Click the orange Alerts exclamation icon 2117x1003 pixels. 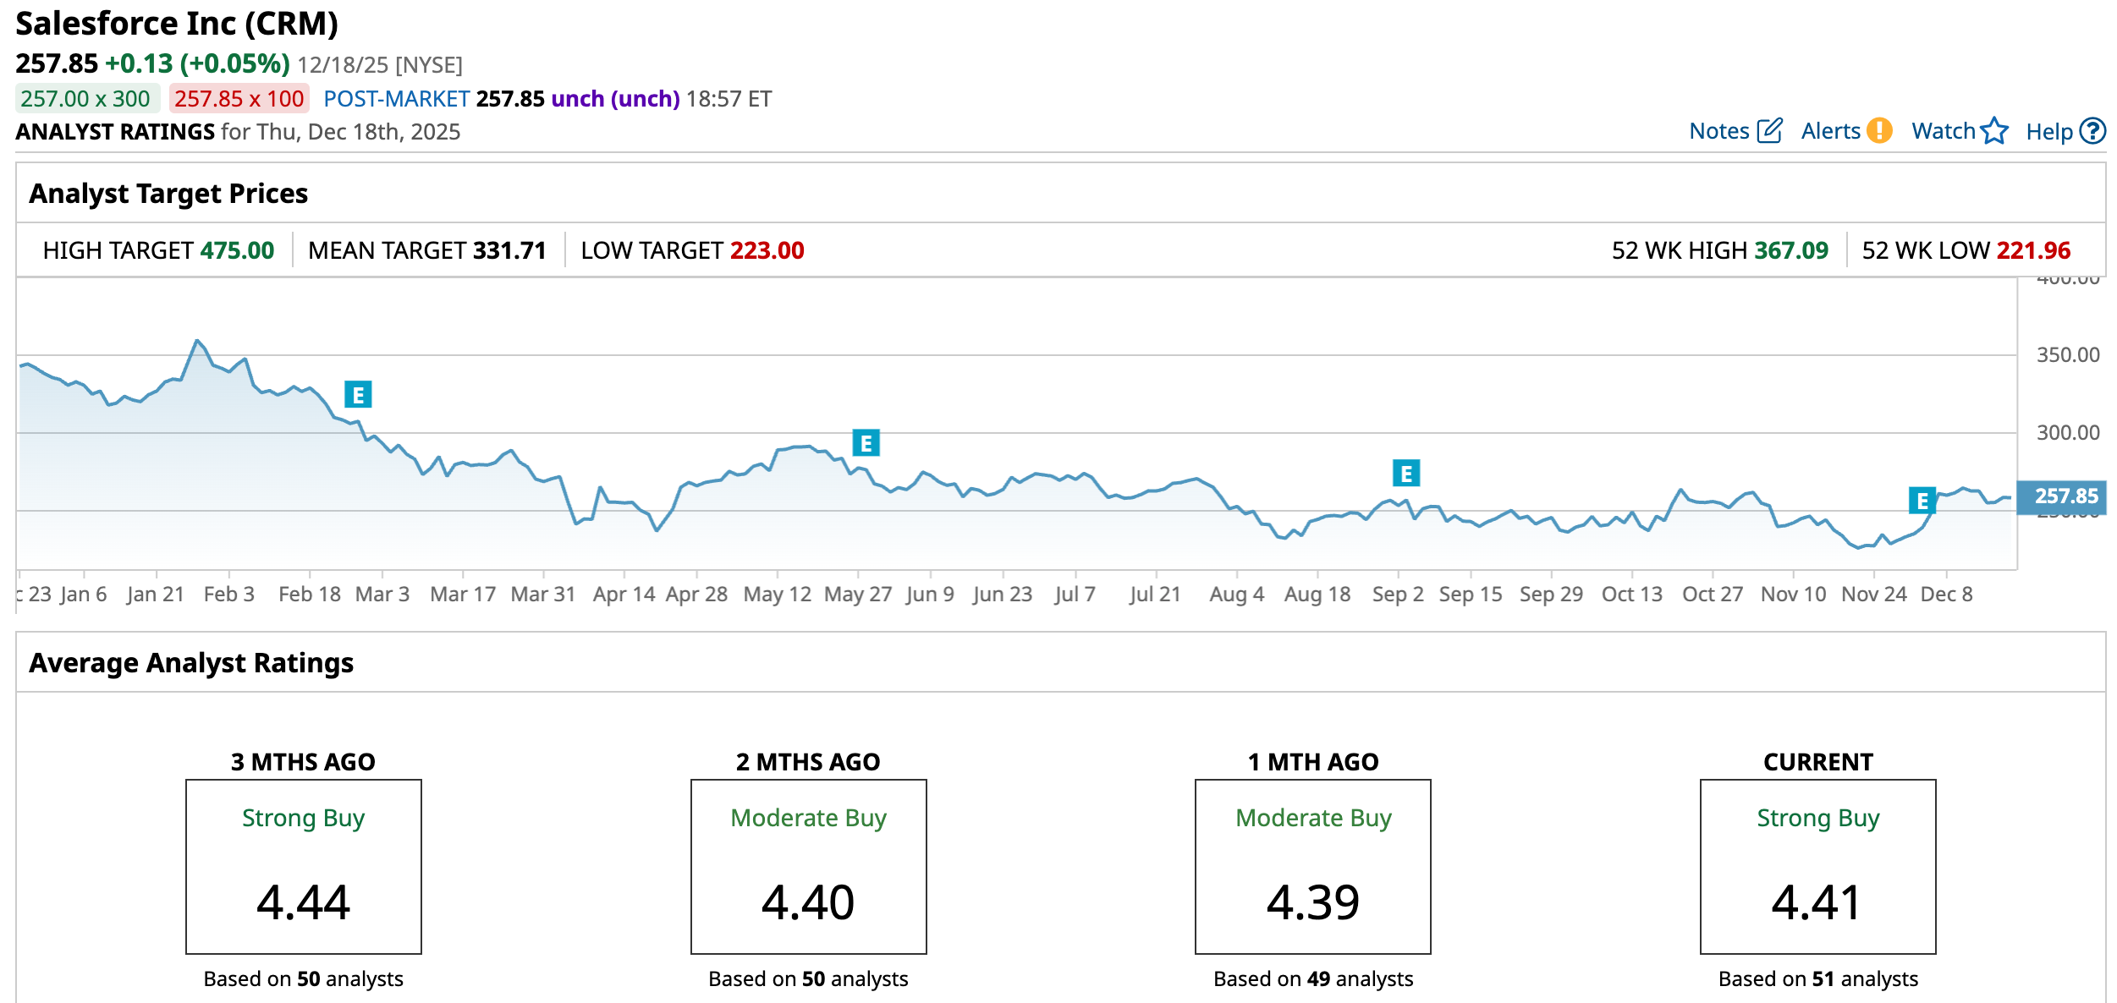pos(1879,131)
